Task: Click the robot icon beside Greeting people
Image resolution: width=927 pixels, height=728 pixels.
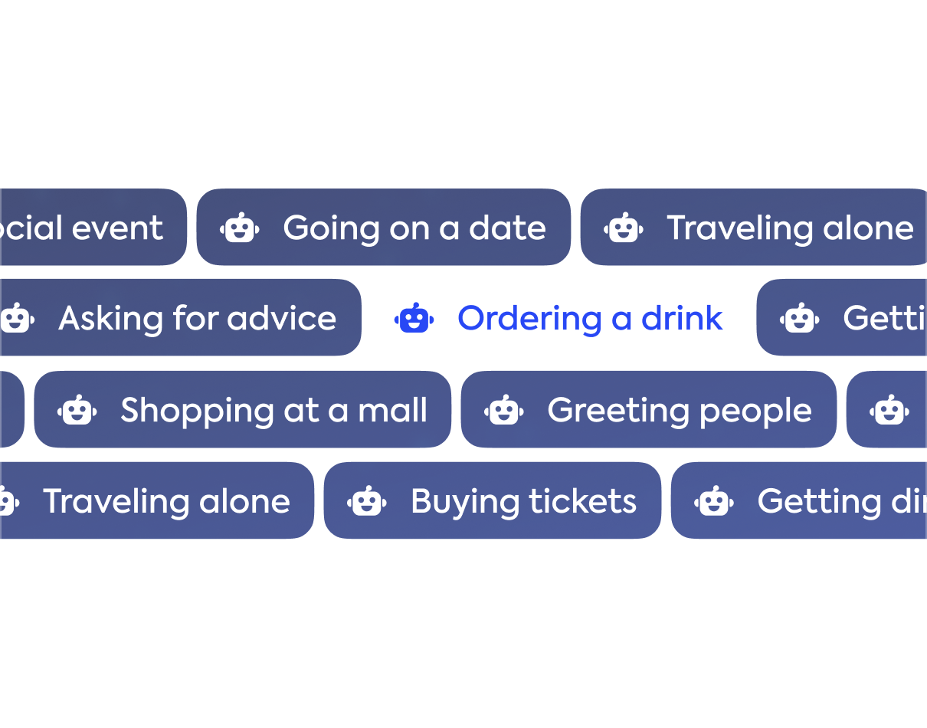Action: (504, 410)
